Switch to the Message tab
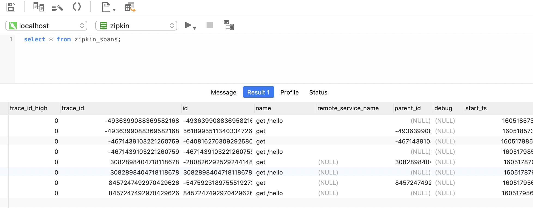This screenshot has width=533, height=208. point(223,92)
